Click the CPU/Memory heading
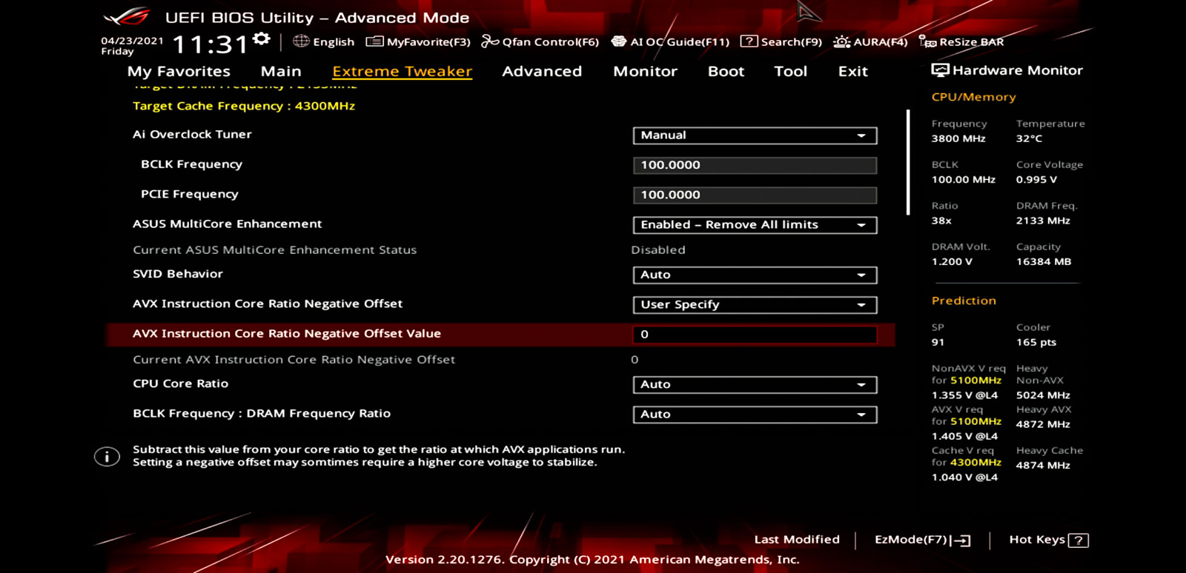This screenshot has height=573, width=1186. 973,97
